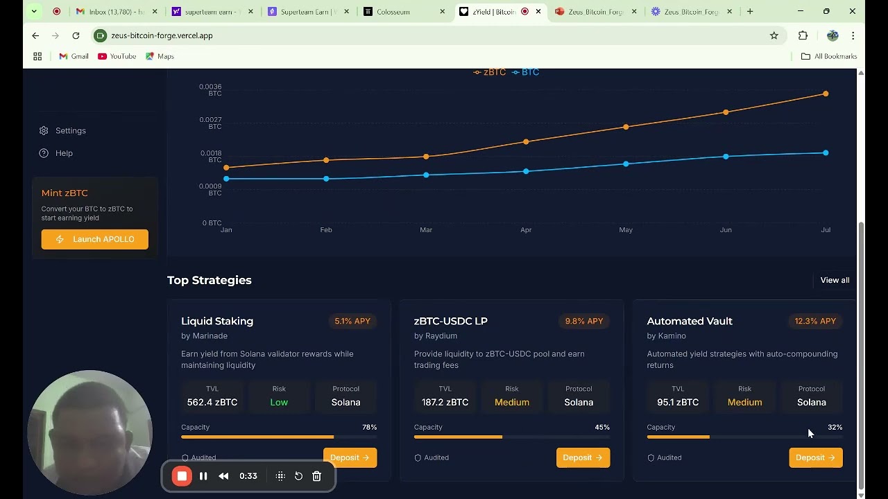
Task: Restart the recording with the circular arrow
Action: pos(298,476)
